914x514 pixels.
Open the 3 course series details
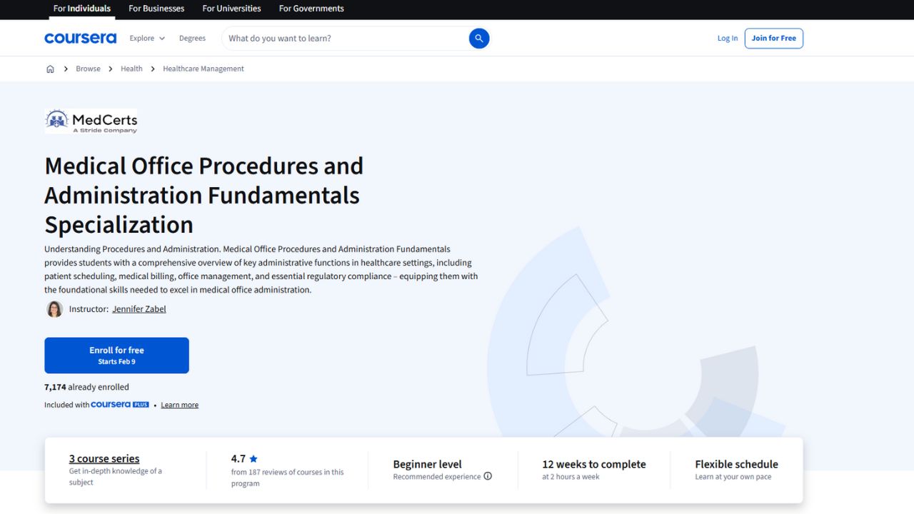click(104, 458)
